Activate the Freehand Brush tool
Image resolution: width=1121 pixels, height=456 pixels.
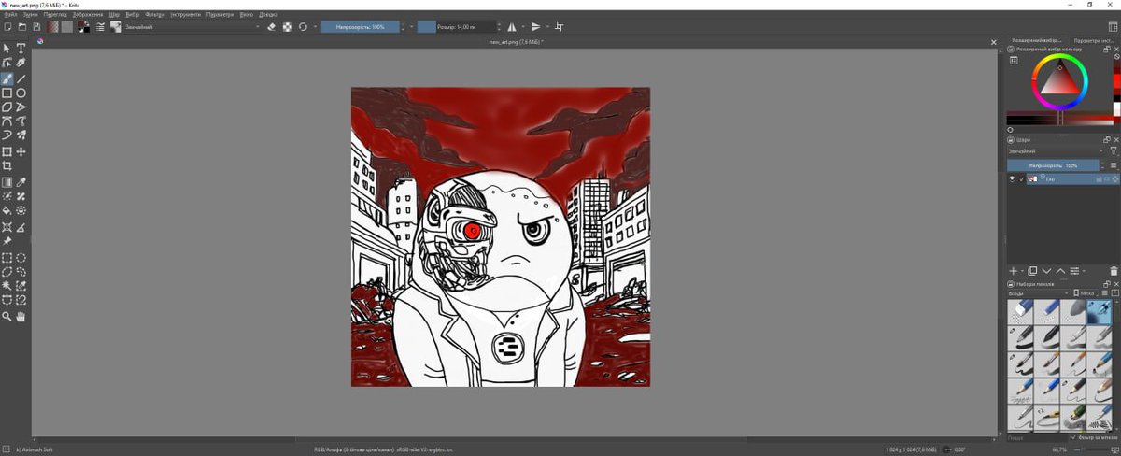click(7, 79)
